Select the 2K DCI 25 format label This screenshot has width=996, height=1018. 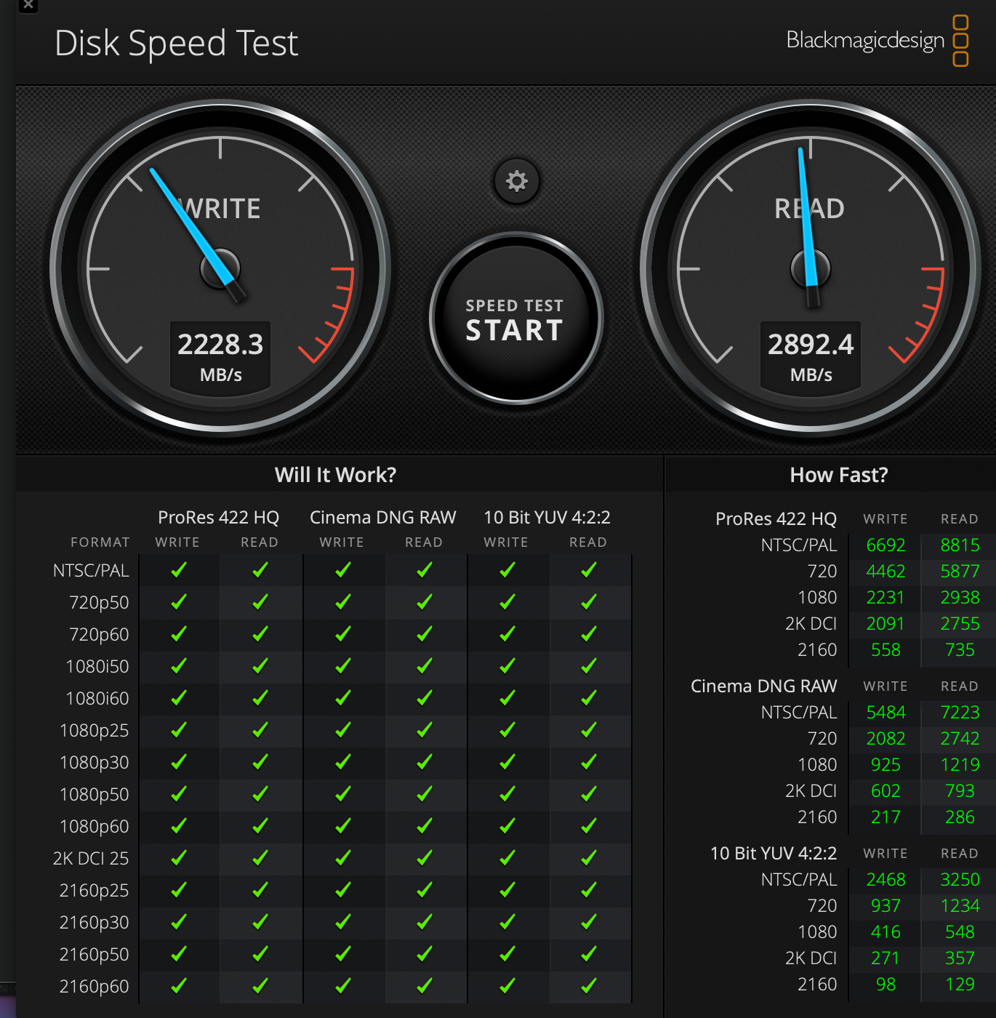click(91, 859)
